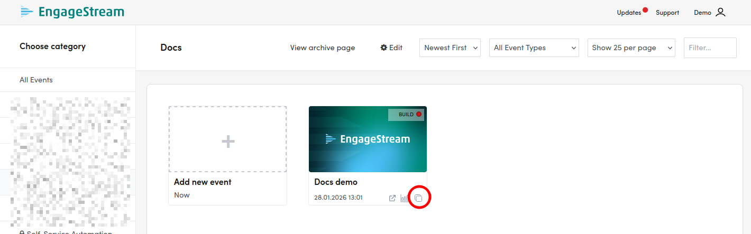Click the red Updates notification dot
751x234 pixels.
(645, 10)
